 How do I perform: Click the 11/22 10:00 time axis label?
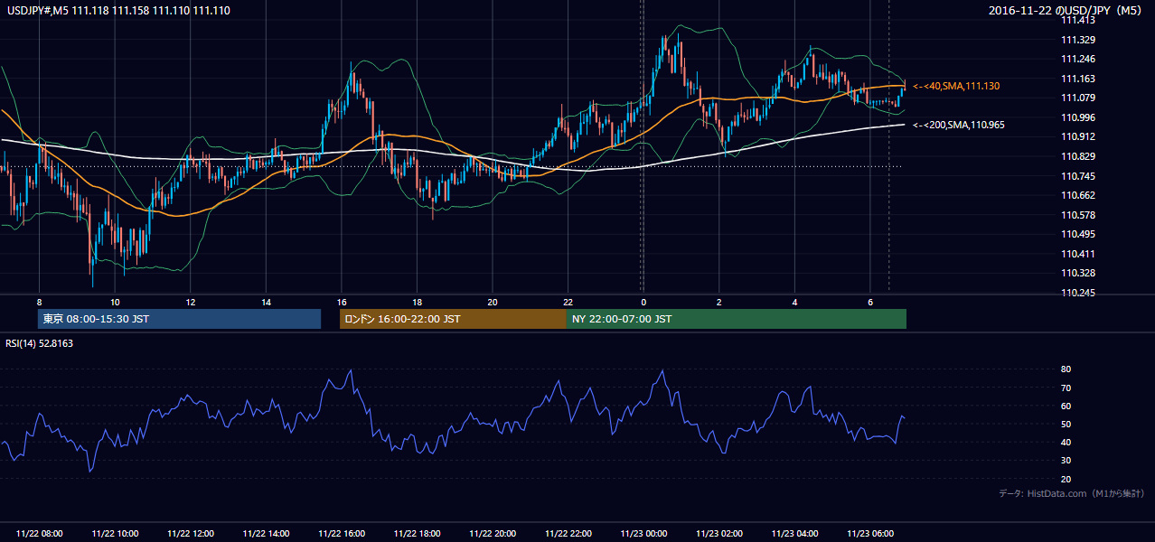115,534
